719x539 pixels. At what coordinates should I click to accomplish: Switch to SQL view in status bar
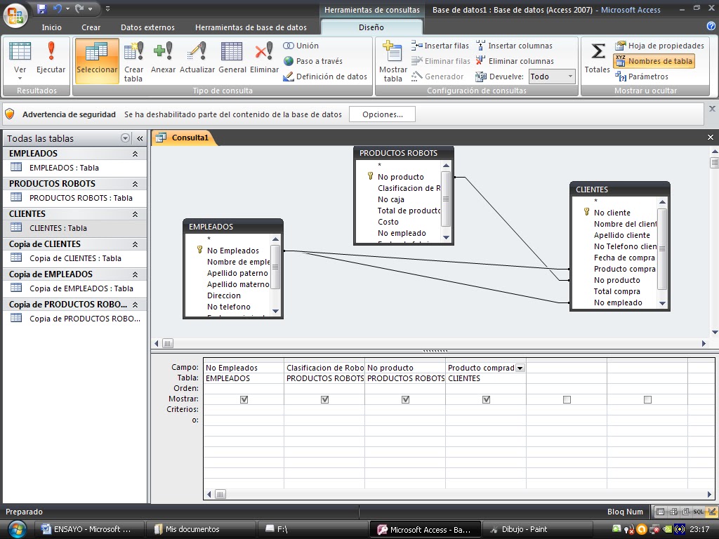pyautogui.click(x=698, y=512)
